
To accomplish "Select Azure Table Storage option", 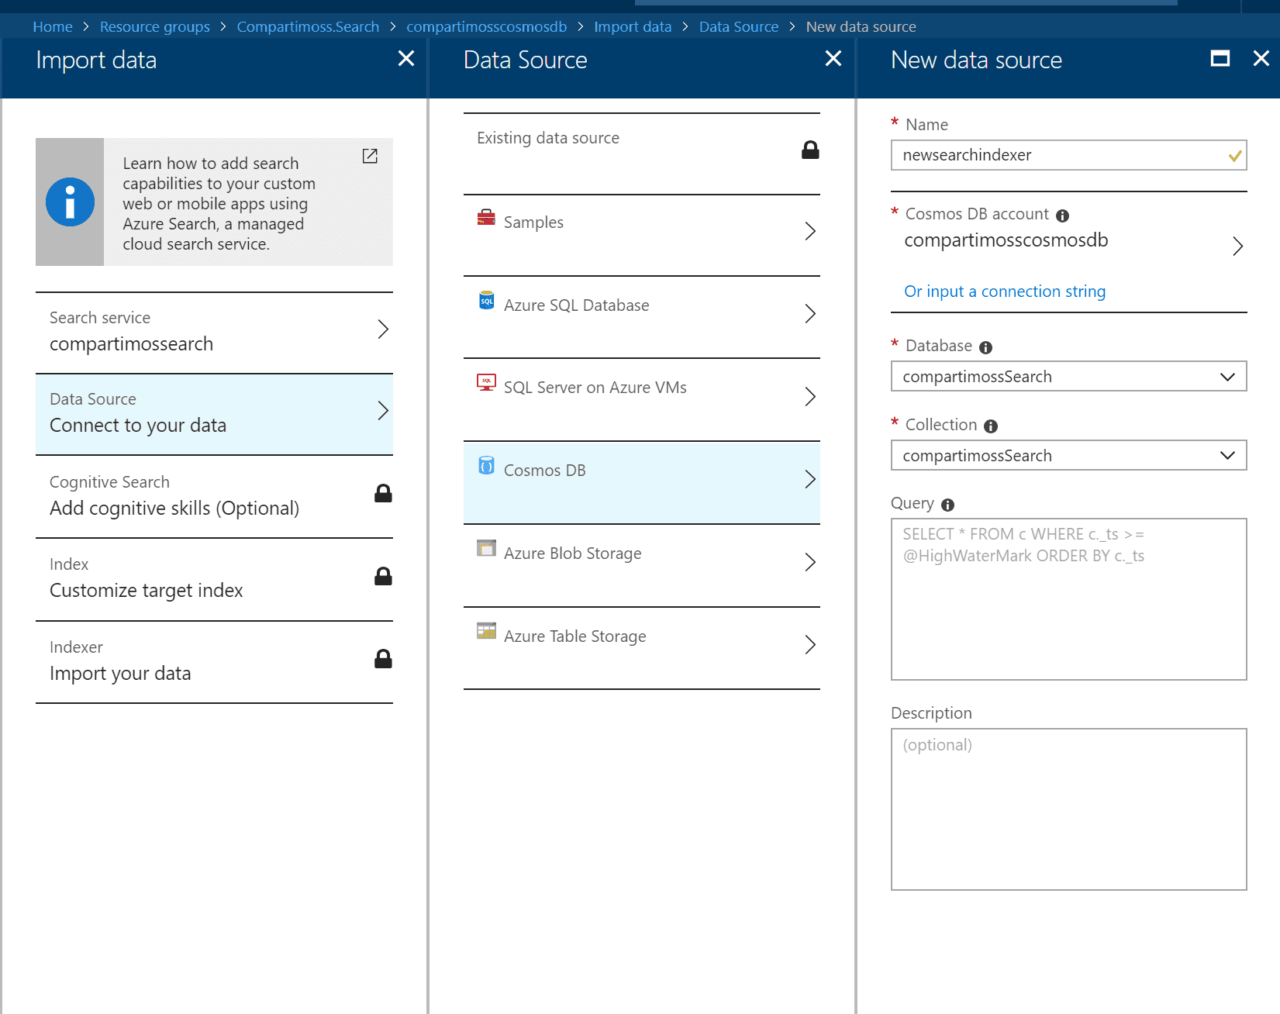I will point(642,648).
